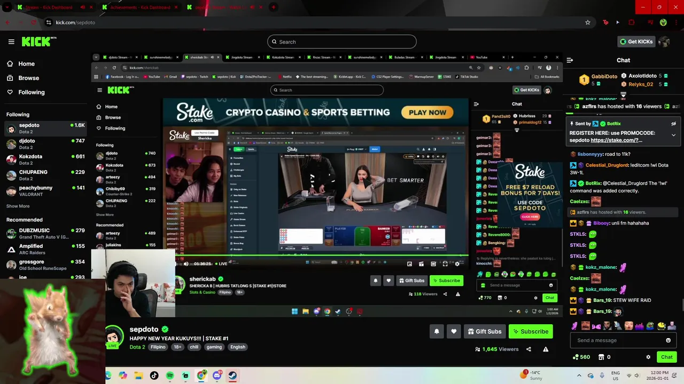Click the Dota 2 category link

(137, 347)
